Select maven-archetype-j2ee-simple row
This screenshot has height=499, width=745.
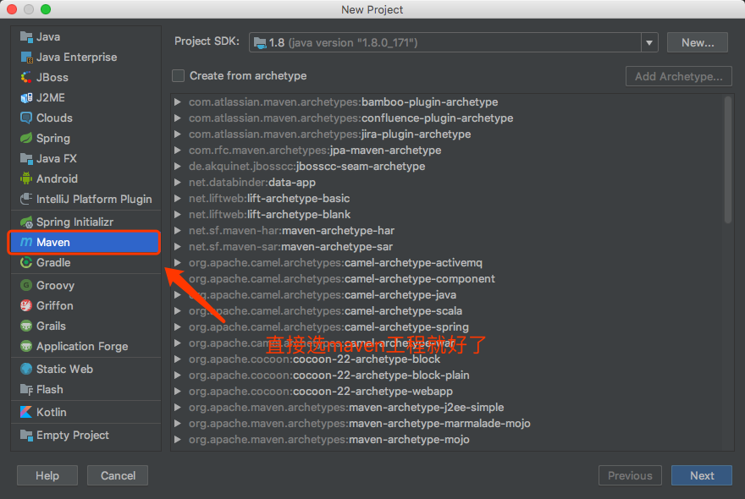pos(449,408)
